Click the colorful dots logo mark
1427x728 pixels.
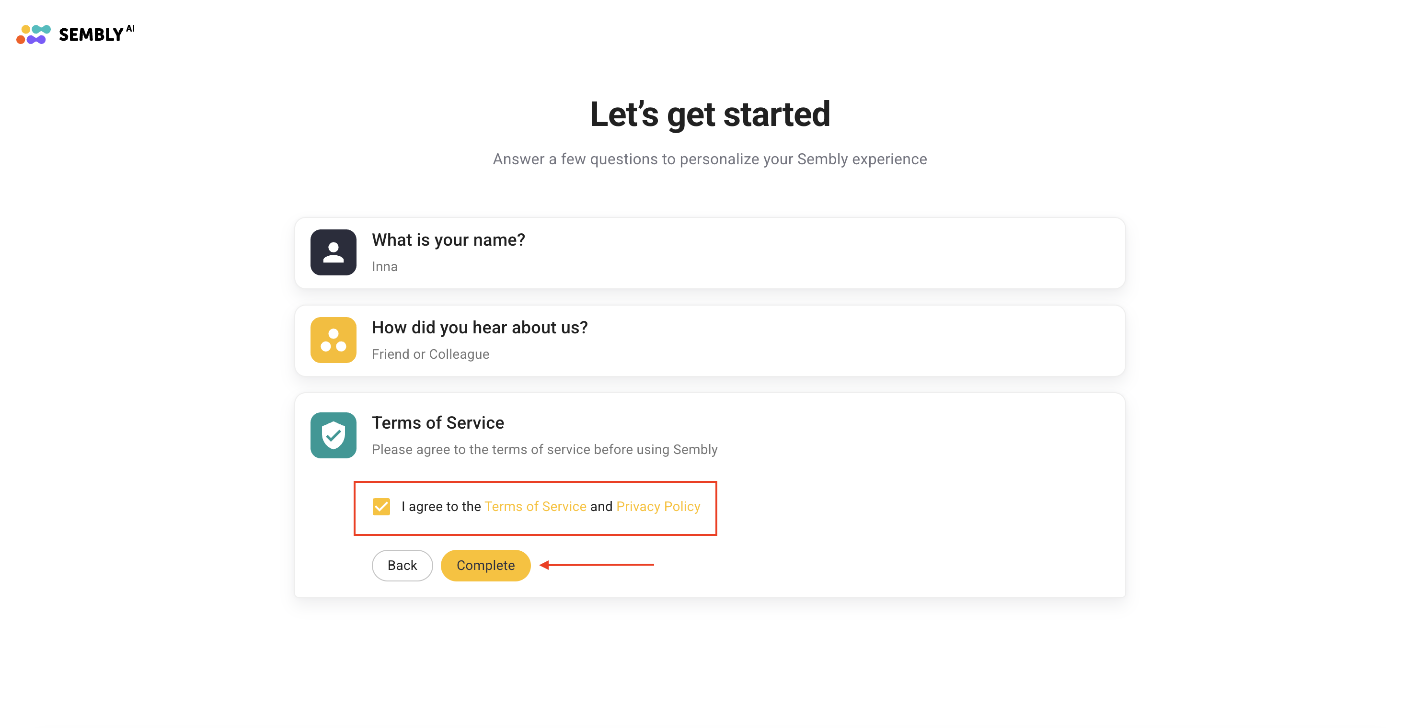tap(33, 34)
